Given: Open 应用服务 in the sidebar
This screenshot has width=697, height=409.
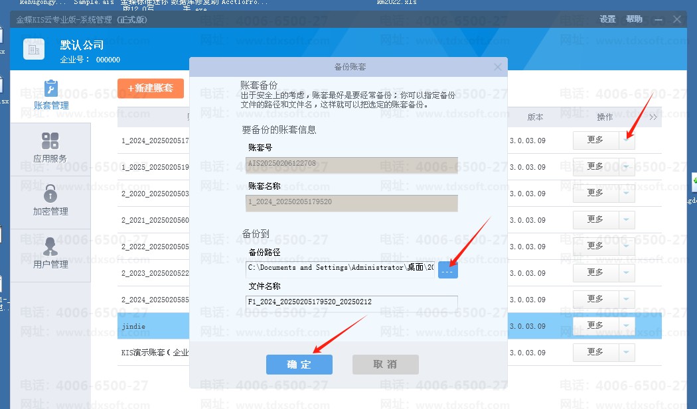Looking at the screenshot, I should pos(50,149).
